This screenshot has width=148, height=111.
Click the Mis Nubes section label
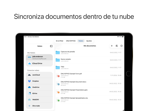(x=31, y=53)
